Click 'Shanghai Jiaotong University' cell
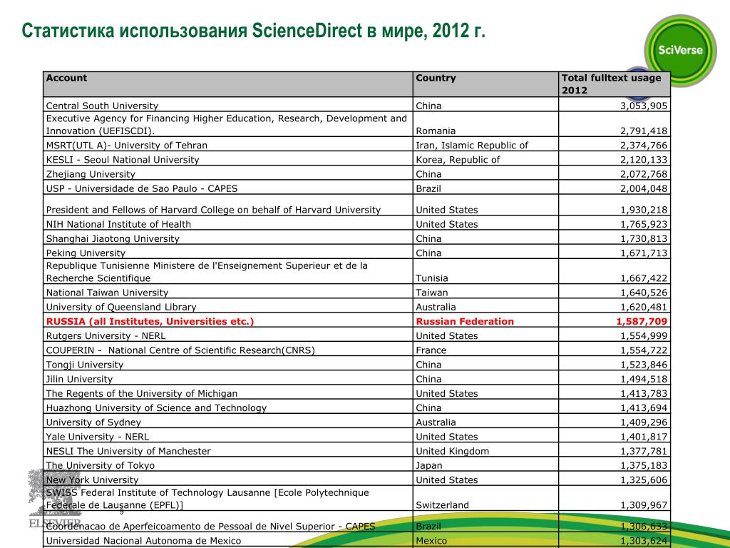The height and width of the screenshot is (548, 730). [x=227, y=237]
